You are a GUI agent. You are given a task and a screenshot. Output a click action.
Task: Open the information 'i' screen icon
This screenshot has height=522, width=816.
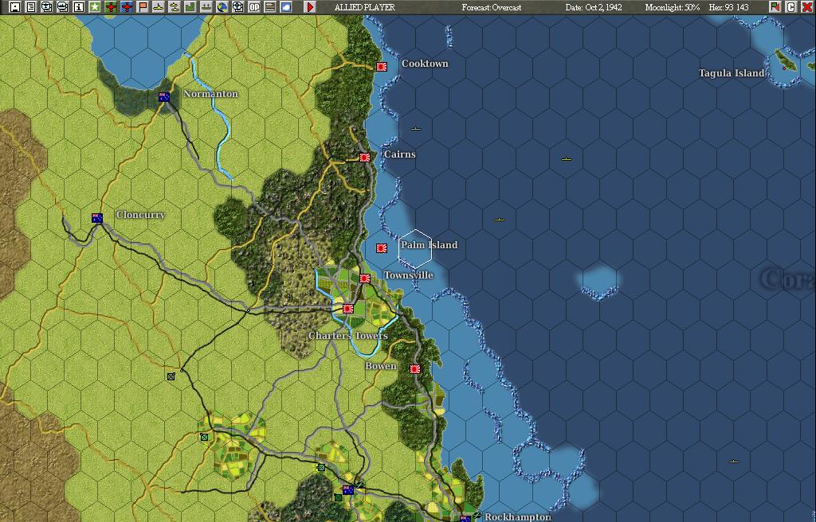[x=79, y=6]
